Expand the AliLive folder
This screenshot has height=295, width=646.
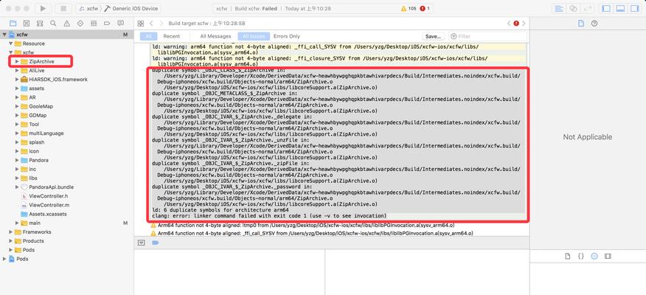click(17, 71)
